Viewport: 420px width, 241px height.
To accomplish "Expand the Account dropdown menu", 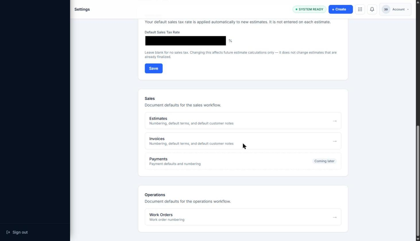I will 395,9.
